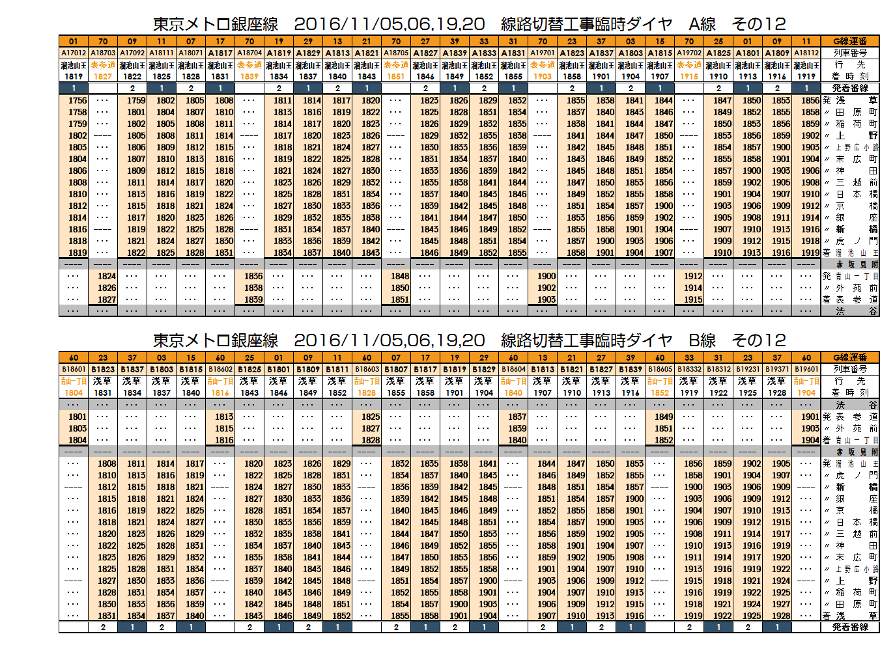Click train number B18604 cell
This screenshot has width=880, height=645.
(x=513, y=369)
